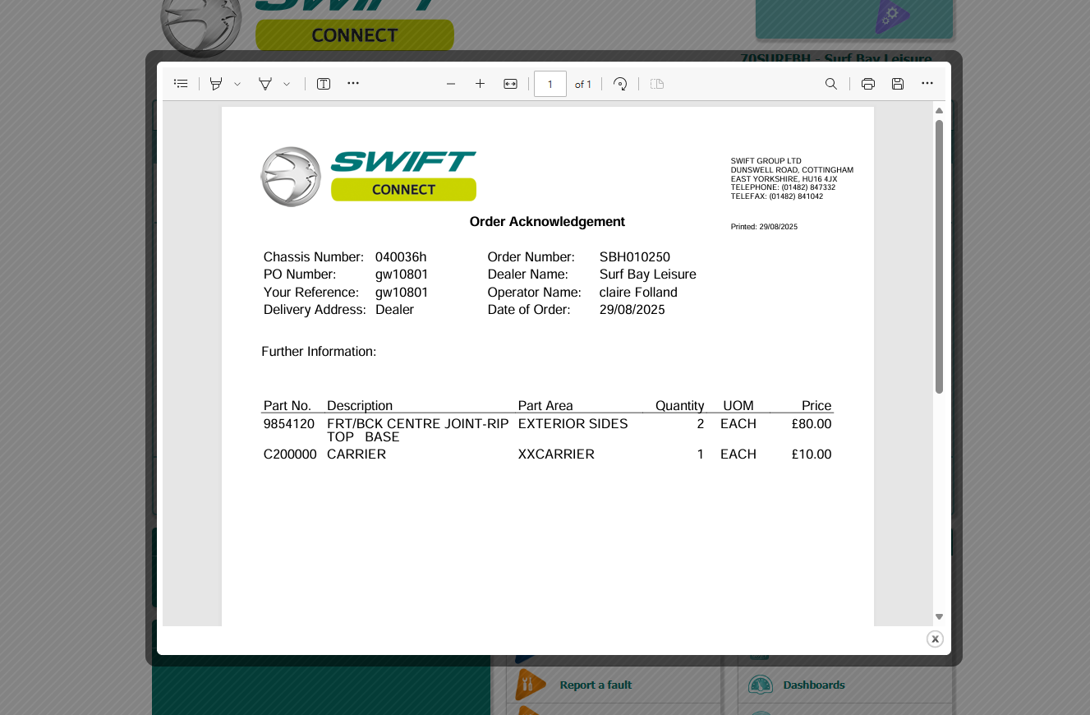Open the table of contents panel
This screenshot has width=1090, height=715.
point(182,84)
